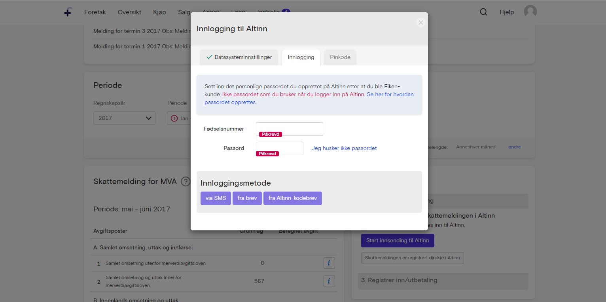This screenshot has width=606, height=302.
Task: Open the Foretak menu
Action: coord(95,12)
